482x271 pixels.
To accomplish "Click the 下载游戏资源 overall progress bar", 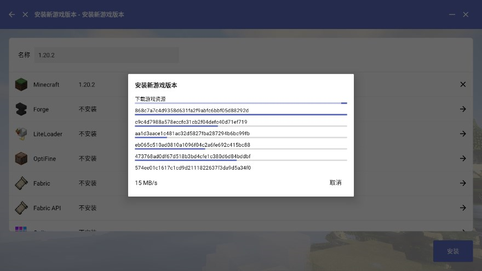I will (x=241, y=103).
